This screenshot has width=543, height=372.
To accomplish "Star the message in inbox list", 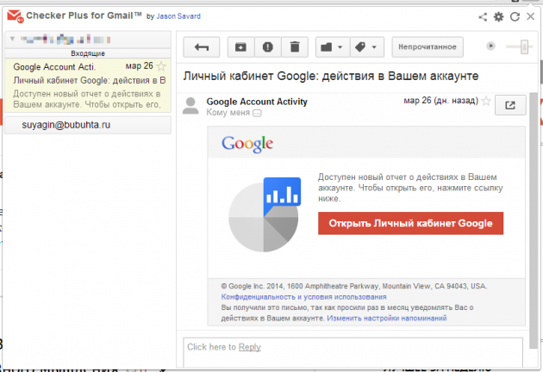I will point(161,66).
